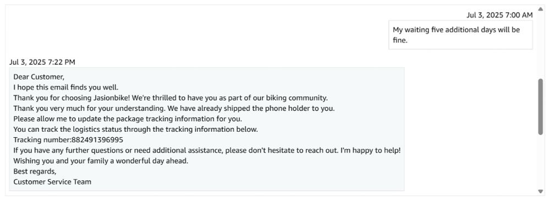Click the Jul 3, 2025 7:22 PM timestamp
This screenshot has height=201, width=550.
(42, 62)
